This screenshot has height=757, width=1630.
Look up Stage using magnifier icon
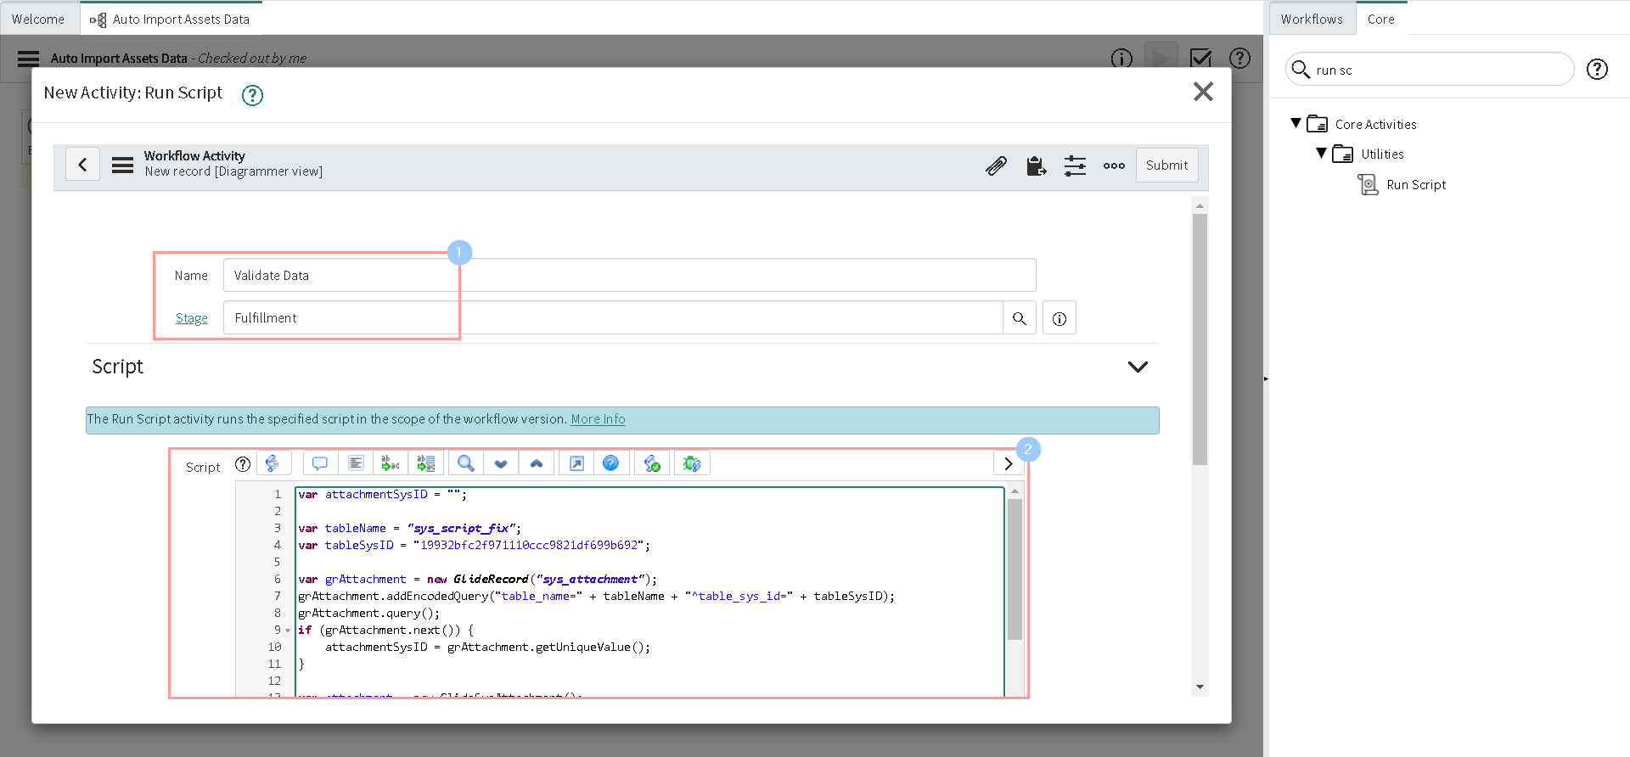pyautogui.click(x=1019, y=318)
